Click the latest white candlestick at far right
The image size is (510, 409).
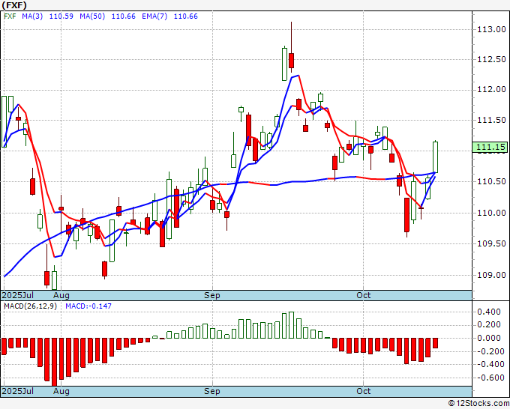(436, 156)
